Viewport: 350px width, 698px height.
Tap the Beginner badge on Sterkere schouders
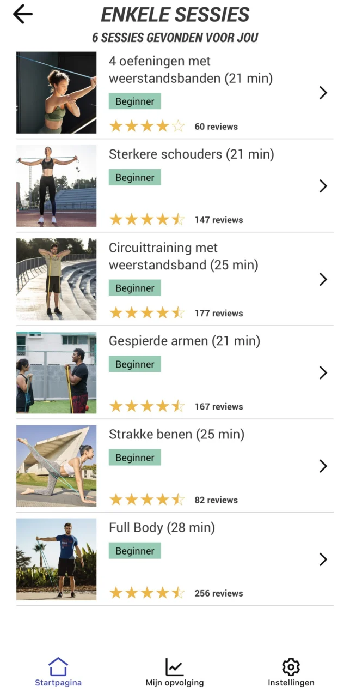click(x=134, y=178)
